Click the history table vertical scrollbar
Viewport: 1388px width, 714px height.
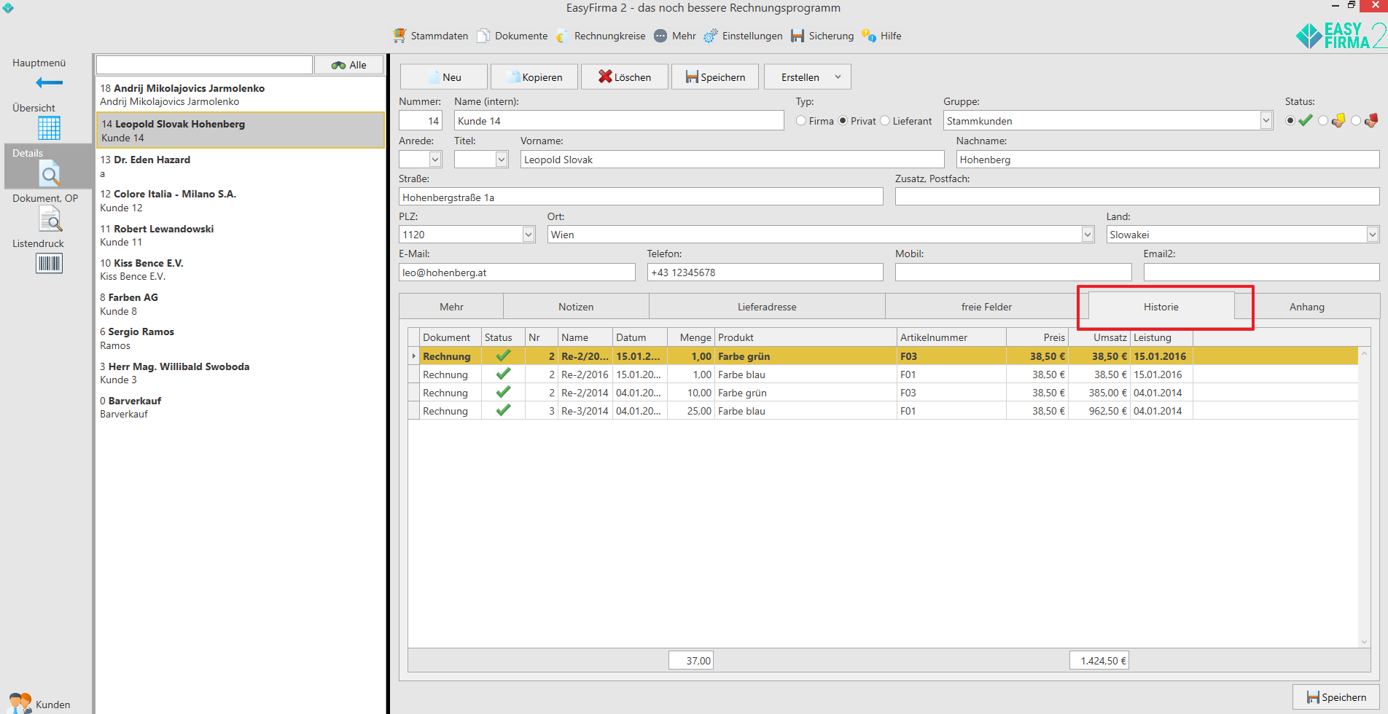[x=1364, y=495]
